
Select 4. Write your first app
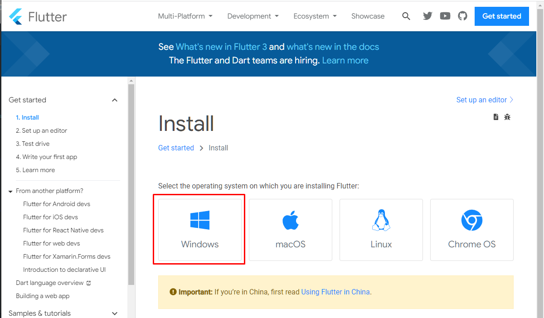46,157
